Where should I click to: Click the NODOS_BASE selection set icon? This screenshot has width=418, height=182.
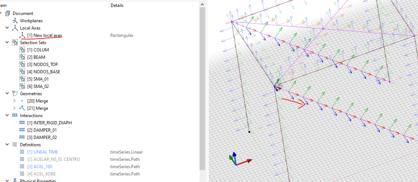point(22,71)
